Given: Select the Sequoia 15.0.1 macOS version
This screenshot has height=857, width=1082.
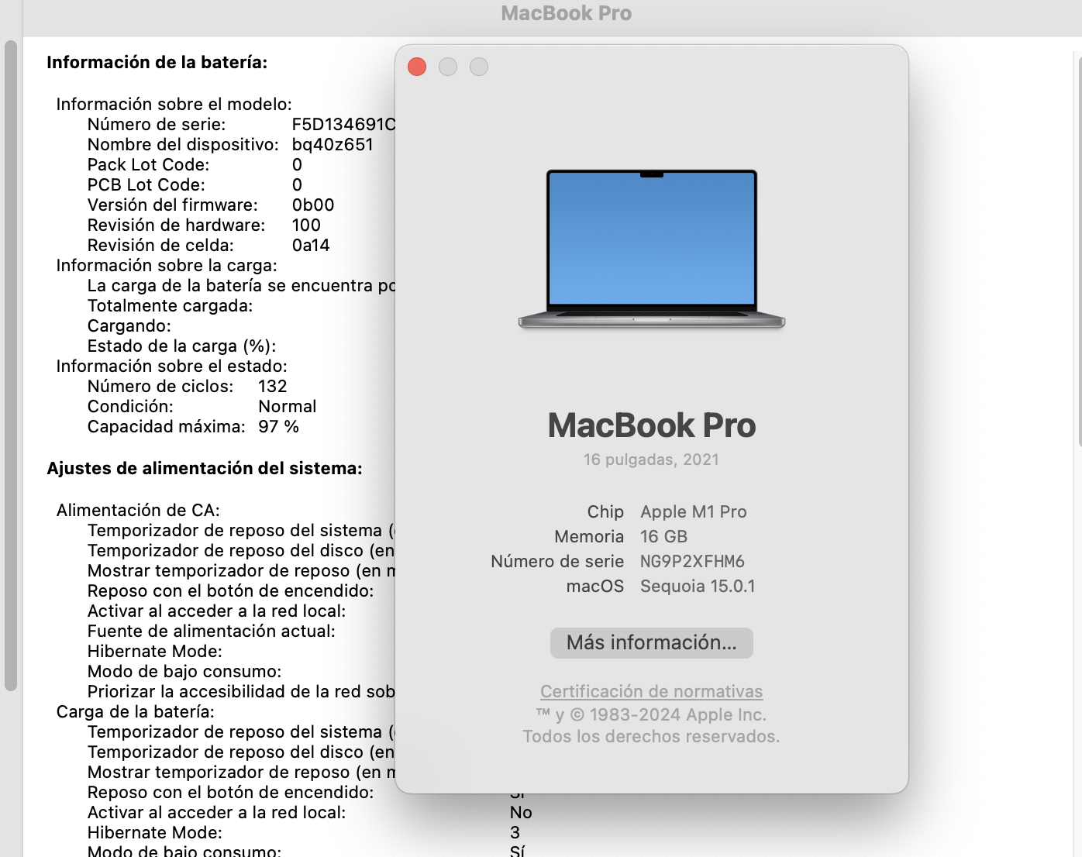Looking at the screenshot, I should point(698,586).
